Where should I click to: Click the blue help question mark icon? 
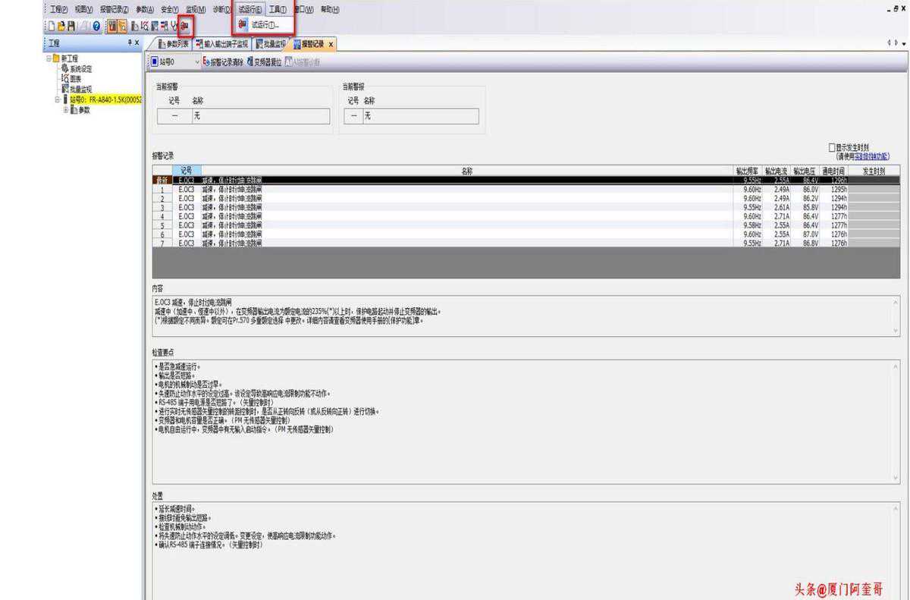pos(96,27)
